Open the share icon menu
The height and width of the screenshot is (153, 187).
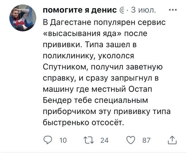[x=172, y=140]
